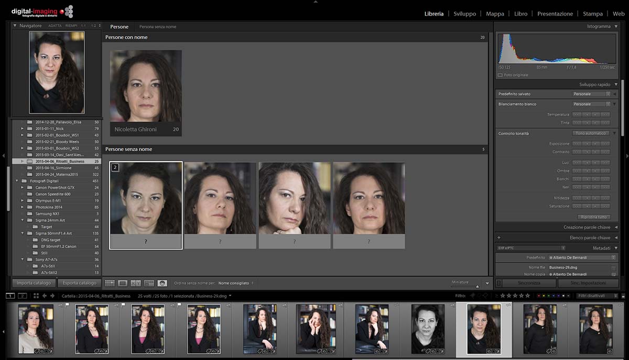Switch to the Mappa module
The width and height of the screenshot is (629, 360).
click(495, 14)
